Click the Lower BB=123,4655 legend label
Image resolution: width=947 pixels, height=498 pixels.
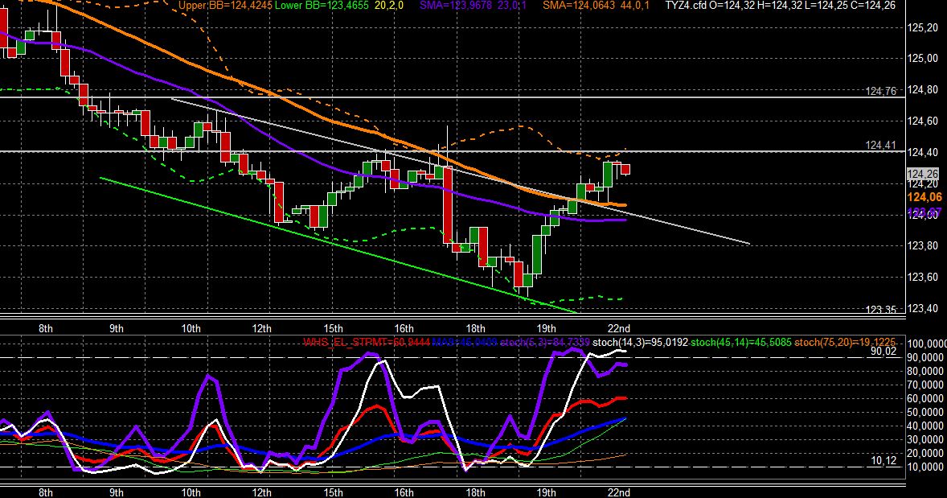pyautogui.click(x=322, y=6)
